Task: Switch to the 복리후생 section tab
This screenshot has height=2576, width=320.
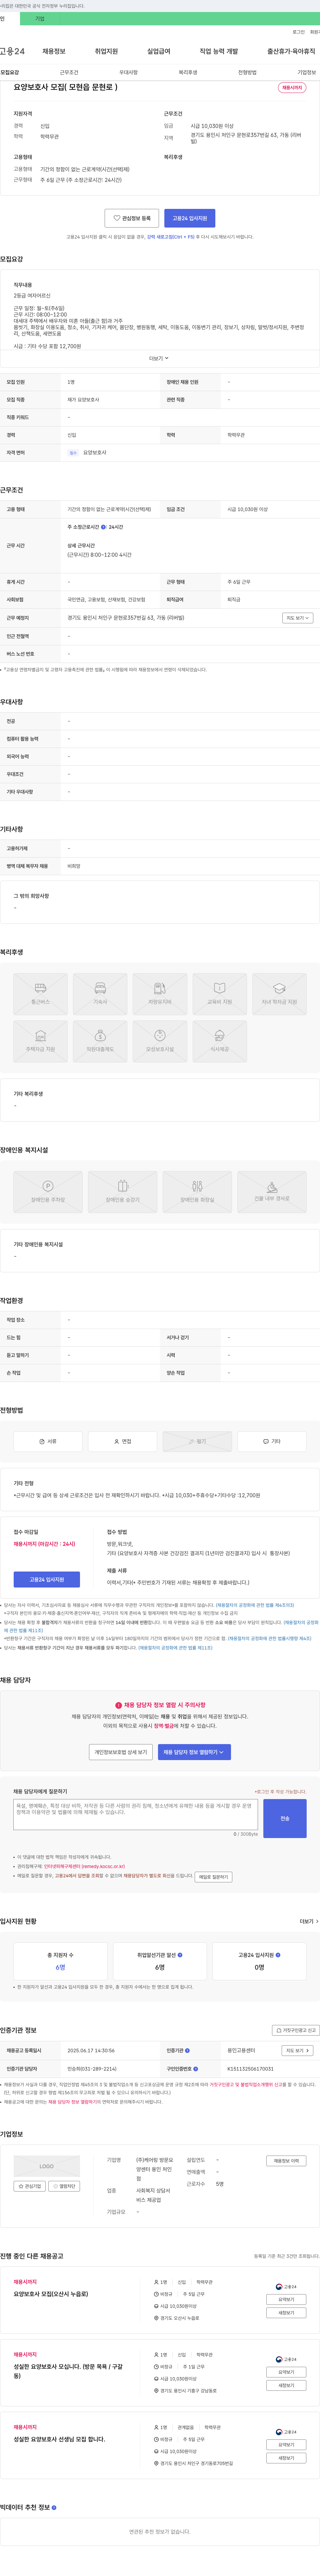Action: pos(188,72)
